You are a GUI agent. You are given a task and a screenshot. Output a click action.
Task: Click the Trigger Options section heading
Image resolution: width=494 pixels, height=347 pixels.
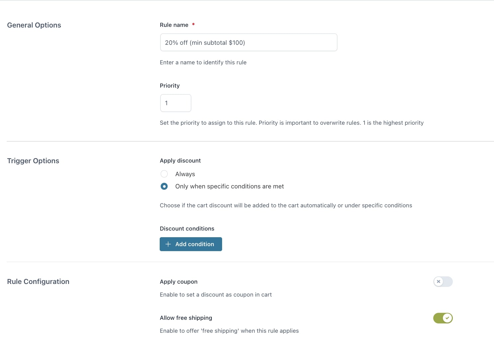pos(33,161)
